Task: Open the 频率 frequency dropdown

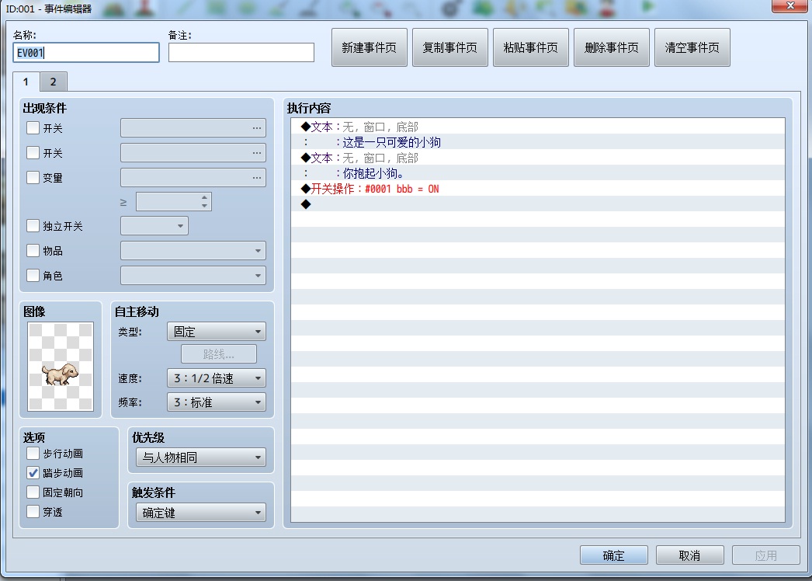Action: pos(217,402)
